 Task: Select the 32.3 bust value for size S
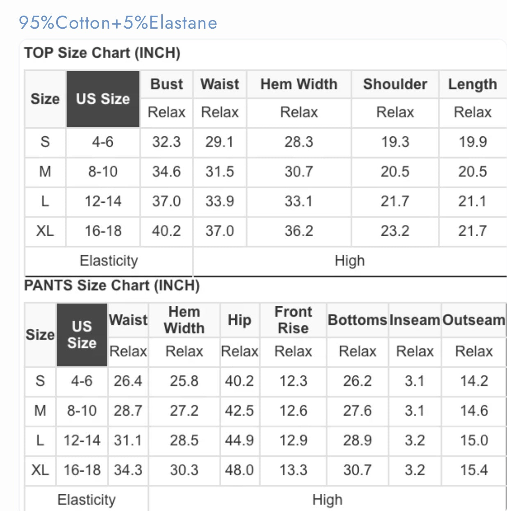tap(166, 142)
